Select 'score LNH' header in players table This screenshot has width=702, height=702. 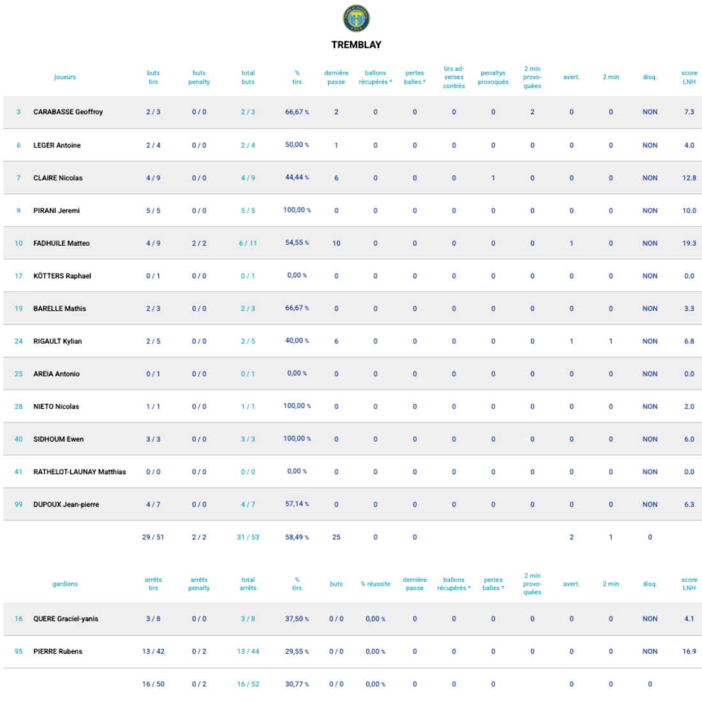point(689,77)
